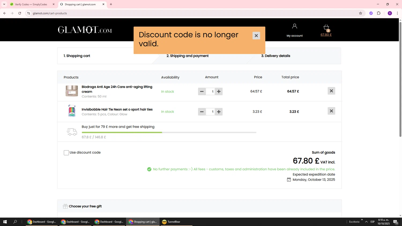Click the delivery truck icon

[x=72, y=132]
